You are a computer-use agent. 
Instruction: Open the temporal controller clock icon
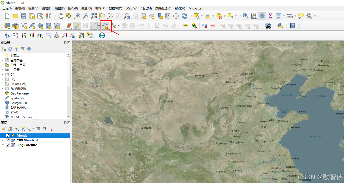coord(176,16)
